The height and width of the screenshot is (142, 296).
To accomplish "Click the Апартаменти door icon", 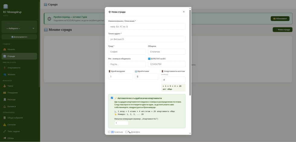I will coord(5,68).
